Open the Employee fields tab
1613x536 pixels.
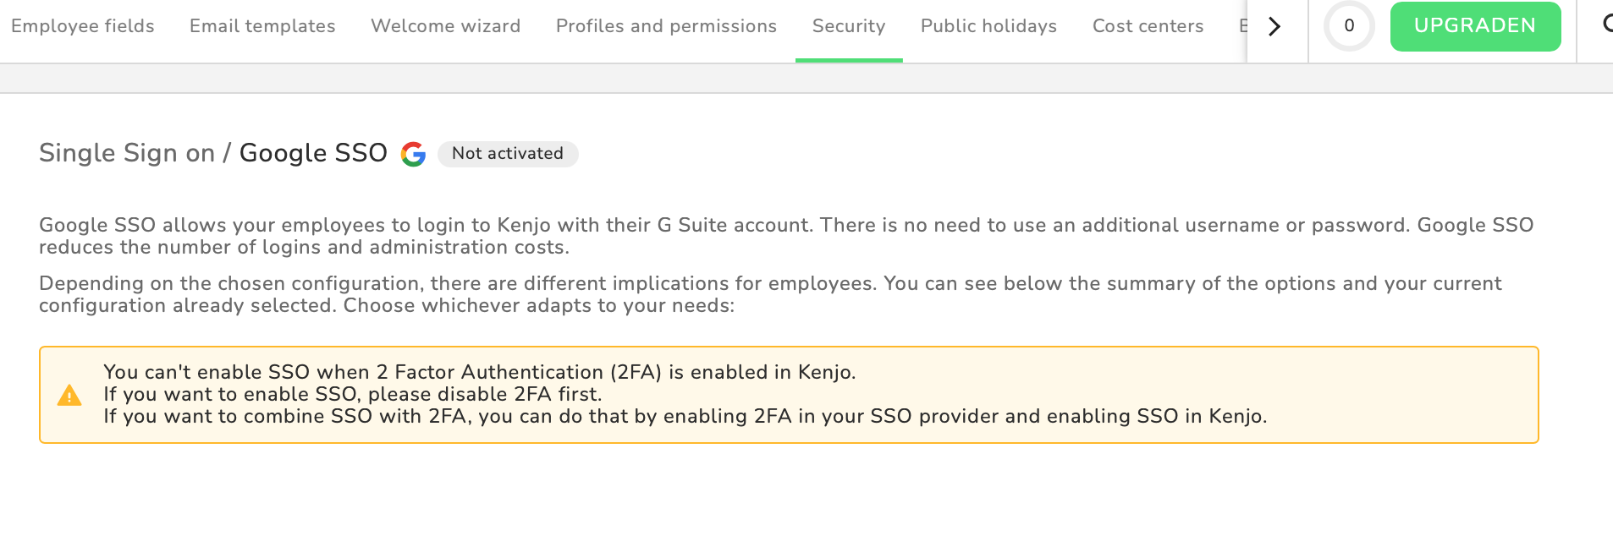click(x=83, y=26)
